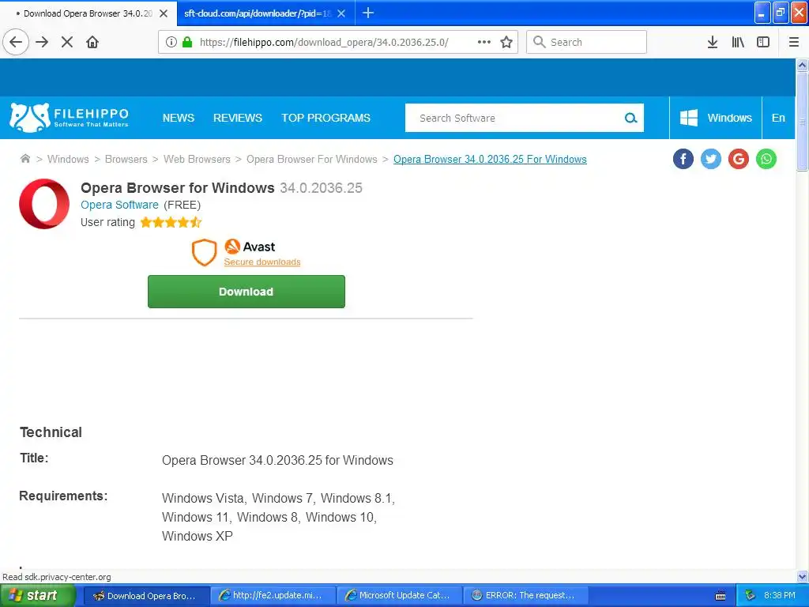Image resolution: width=809 pixels, height=607 pixels.
Task: Click the 8:38 PM clock
Action: [780, 596]
